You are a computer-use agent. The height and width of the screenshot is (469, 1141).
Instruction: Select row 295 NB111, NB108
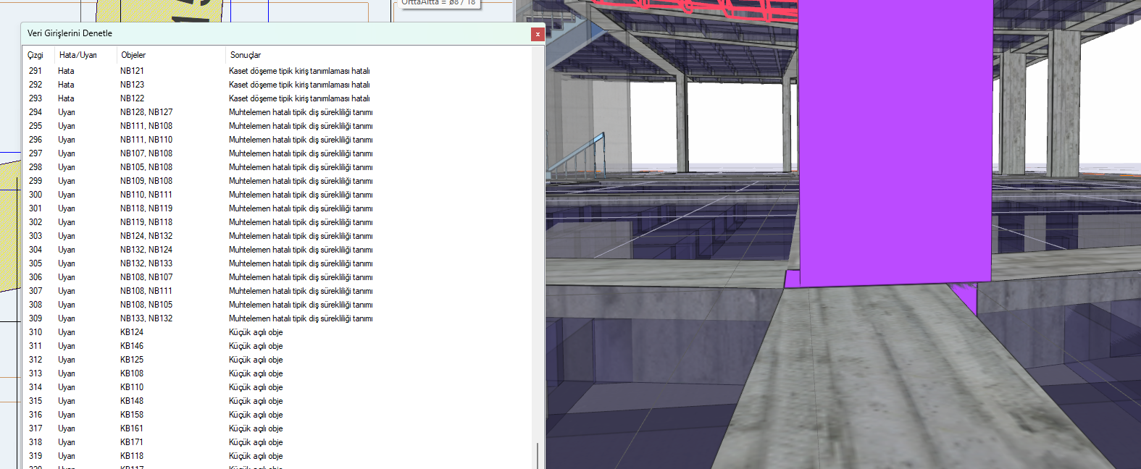pos(277,126)
